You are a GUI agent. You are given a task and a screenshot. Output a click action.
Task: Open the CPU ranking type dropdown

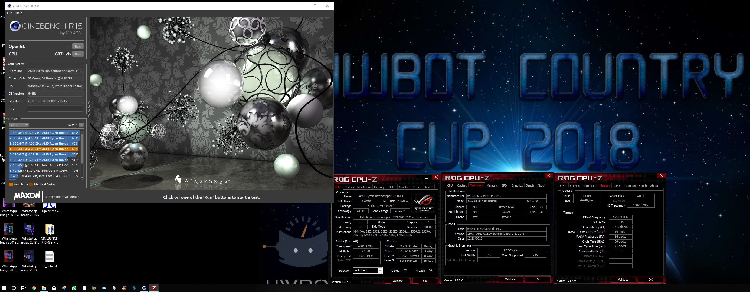(19, 125)
